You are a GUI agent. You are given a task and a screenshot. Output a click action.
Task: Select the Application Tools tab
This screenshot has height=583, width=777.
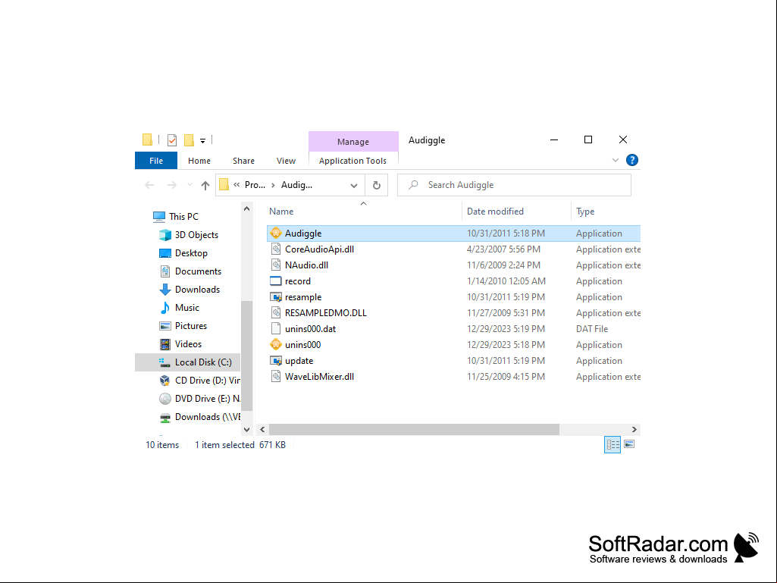coord(352,161)
